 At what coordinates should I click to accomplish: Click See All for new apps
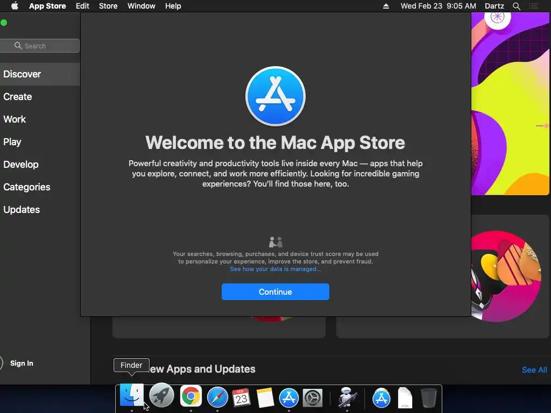click(534, 370)
